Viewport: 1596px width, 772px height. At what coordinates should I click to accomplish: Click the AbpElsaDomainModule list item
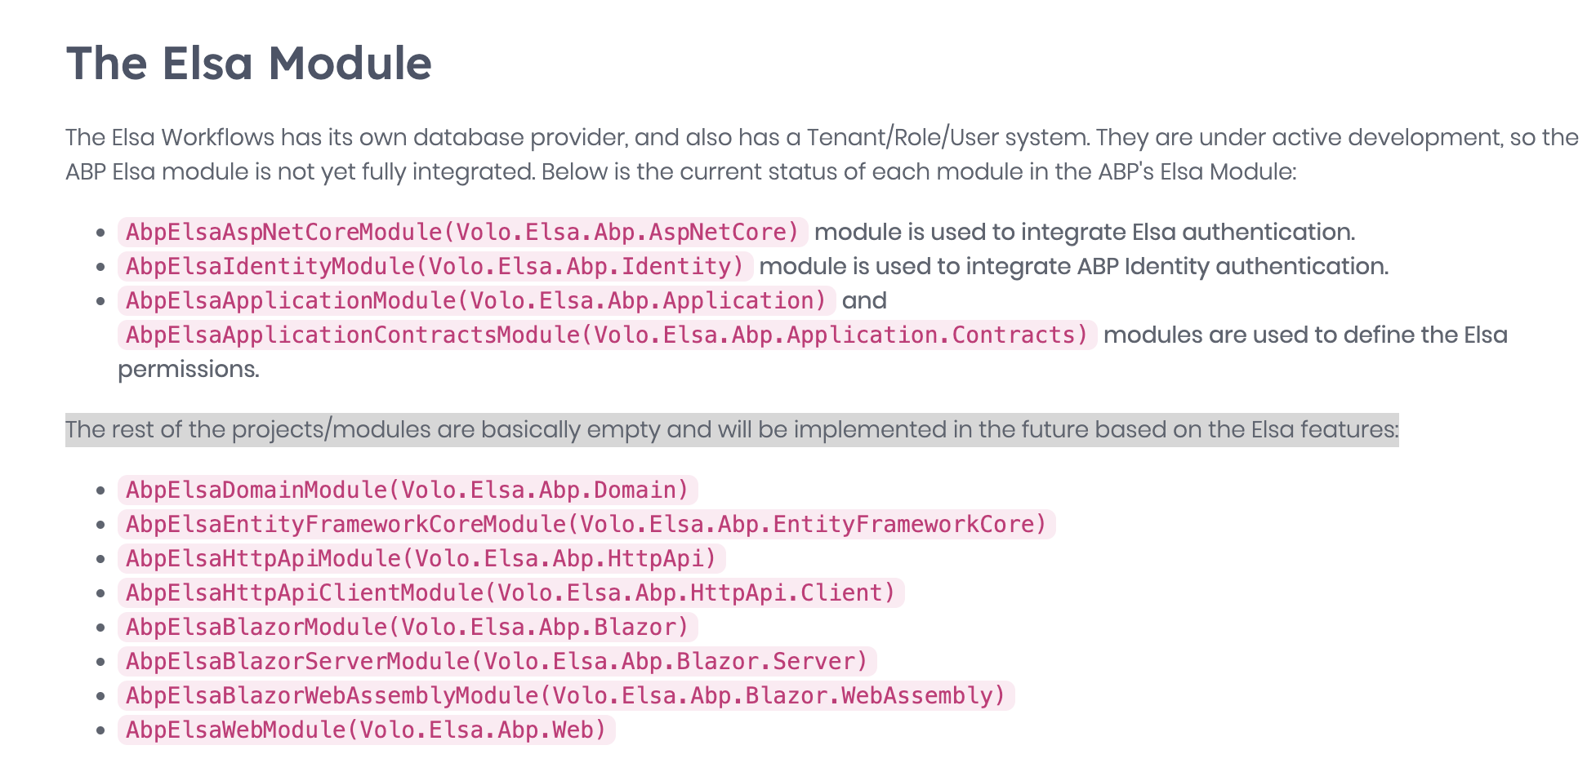point(408,490)
